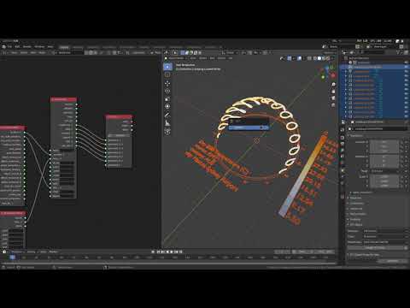This screenshot has height=308, width=410.
Task: Expand the Relations panel
Action: pos(355,198)
